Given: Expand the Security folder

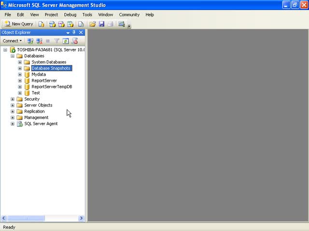Looking at the screenshot, I should 13,99.
